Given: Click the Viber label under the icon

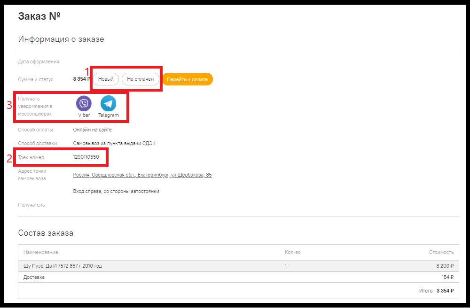Looking at the screenshot, I should (x=84, y=115).
